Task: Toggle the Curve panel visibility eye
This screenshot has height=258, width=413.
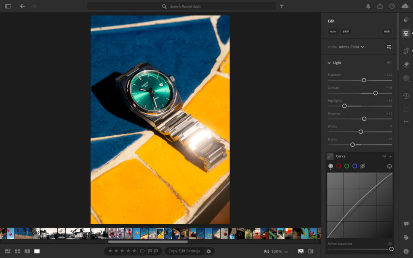Action: (384, 156)
